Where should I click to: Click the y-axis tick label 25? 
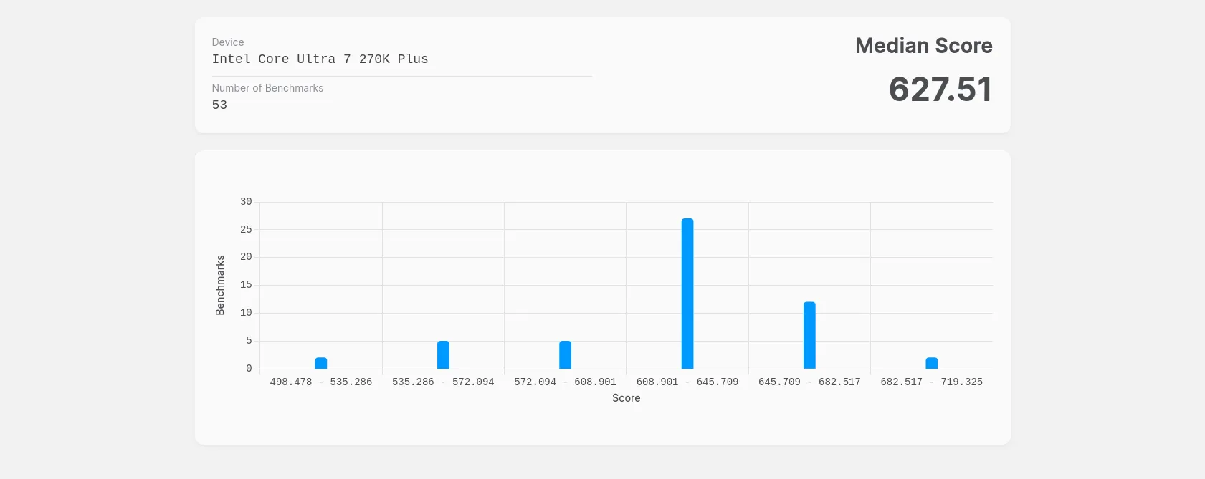pos(246,230)
